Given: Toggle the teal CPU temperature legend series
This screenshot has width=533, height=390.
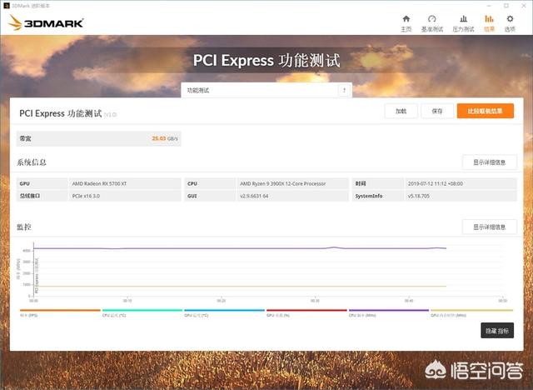Looking at the screenshot, I should pyautogui.click(x=142, y=312).
